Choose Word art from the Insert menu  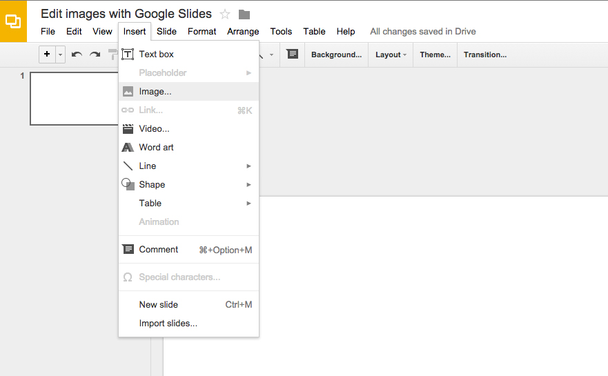point(189,148)
